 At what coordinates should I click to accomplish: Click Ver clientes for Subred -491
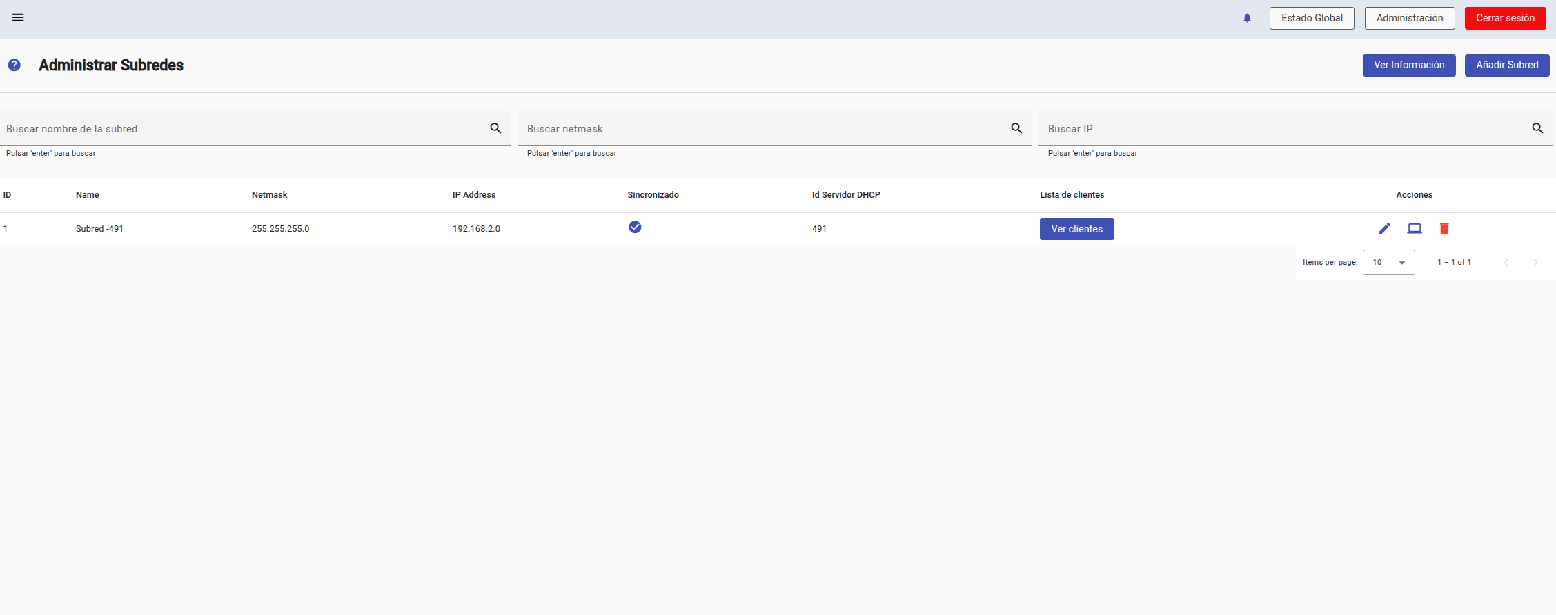pos(1076,229)
